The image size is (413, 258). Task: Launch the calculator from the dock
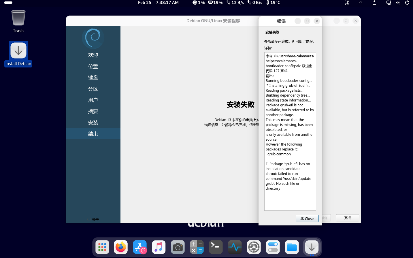click(x=197, y=247)
